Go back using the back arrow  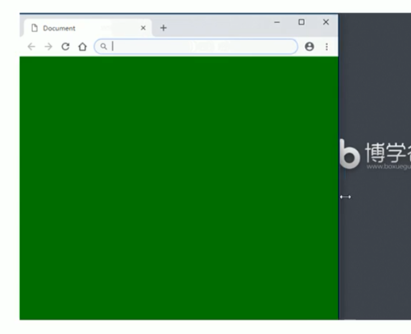(x=31, y=47)
